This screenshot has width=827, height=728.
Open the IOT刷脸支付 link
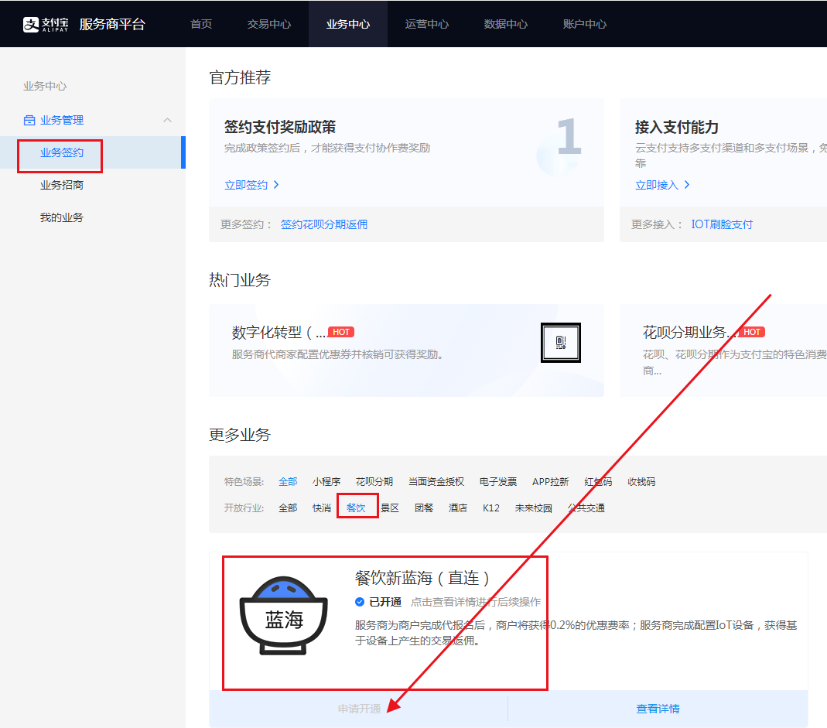tap(722, 224)
